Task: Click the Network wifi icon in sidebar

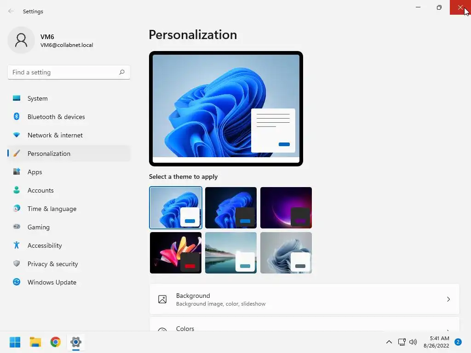Action: (17, 135)
